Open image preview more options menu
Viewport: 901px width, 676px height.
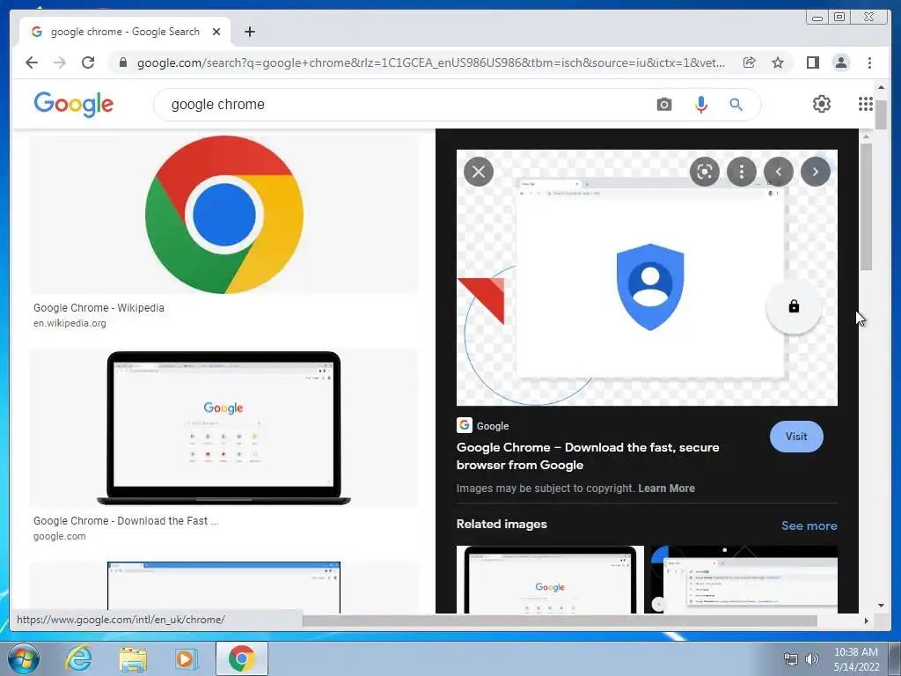[x=742, y=172]
